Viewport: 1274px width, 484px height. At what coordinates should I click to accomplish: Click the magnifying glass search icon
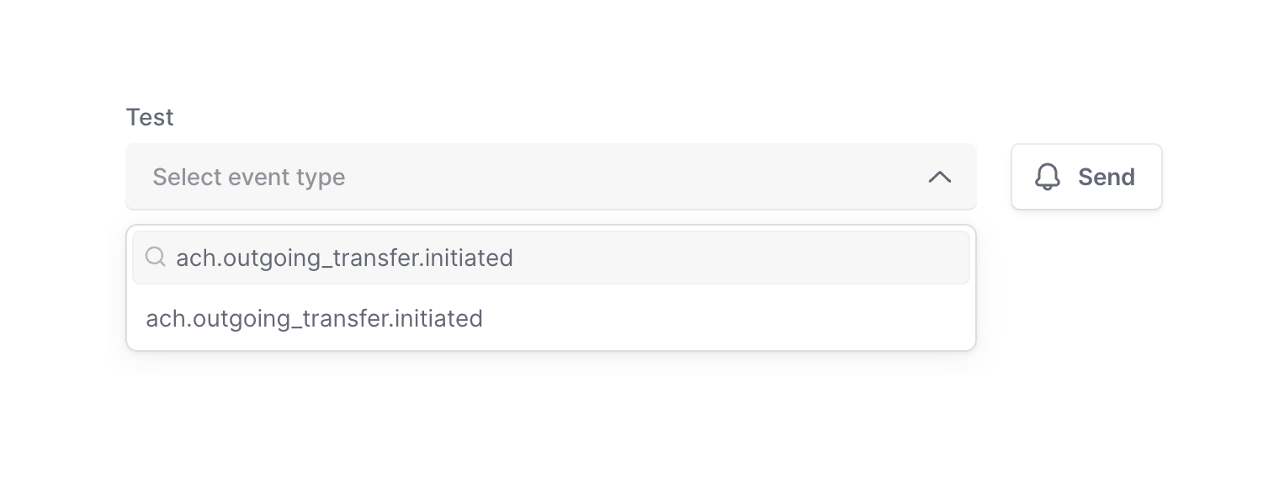click(155, 257)
